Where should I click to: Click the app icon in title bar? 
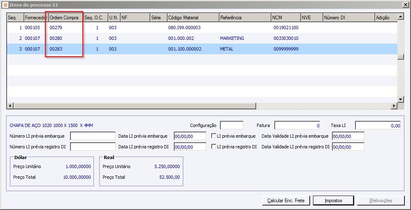tap(5, 5)
